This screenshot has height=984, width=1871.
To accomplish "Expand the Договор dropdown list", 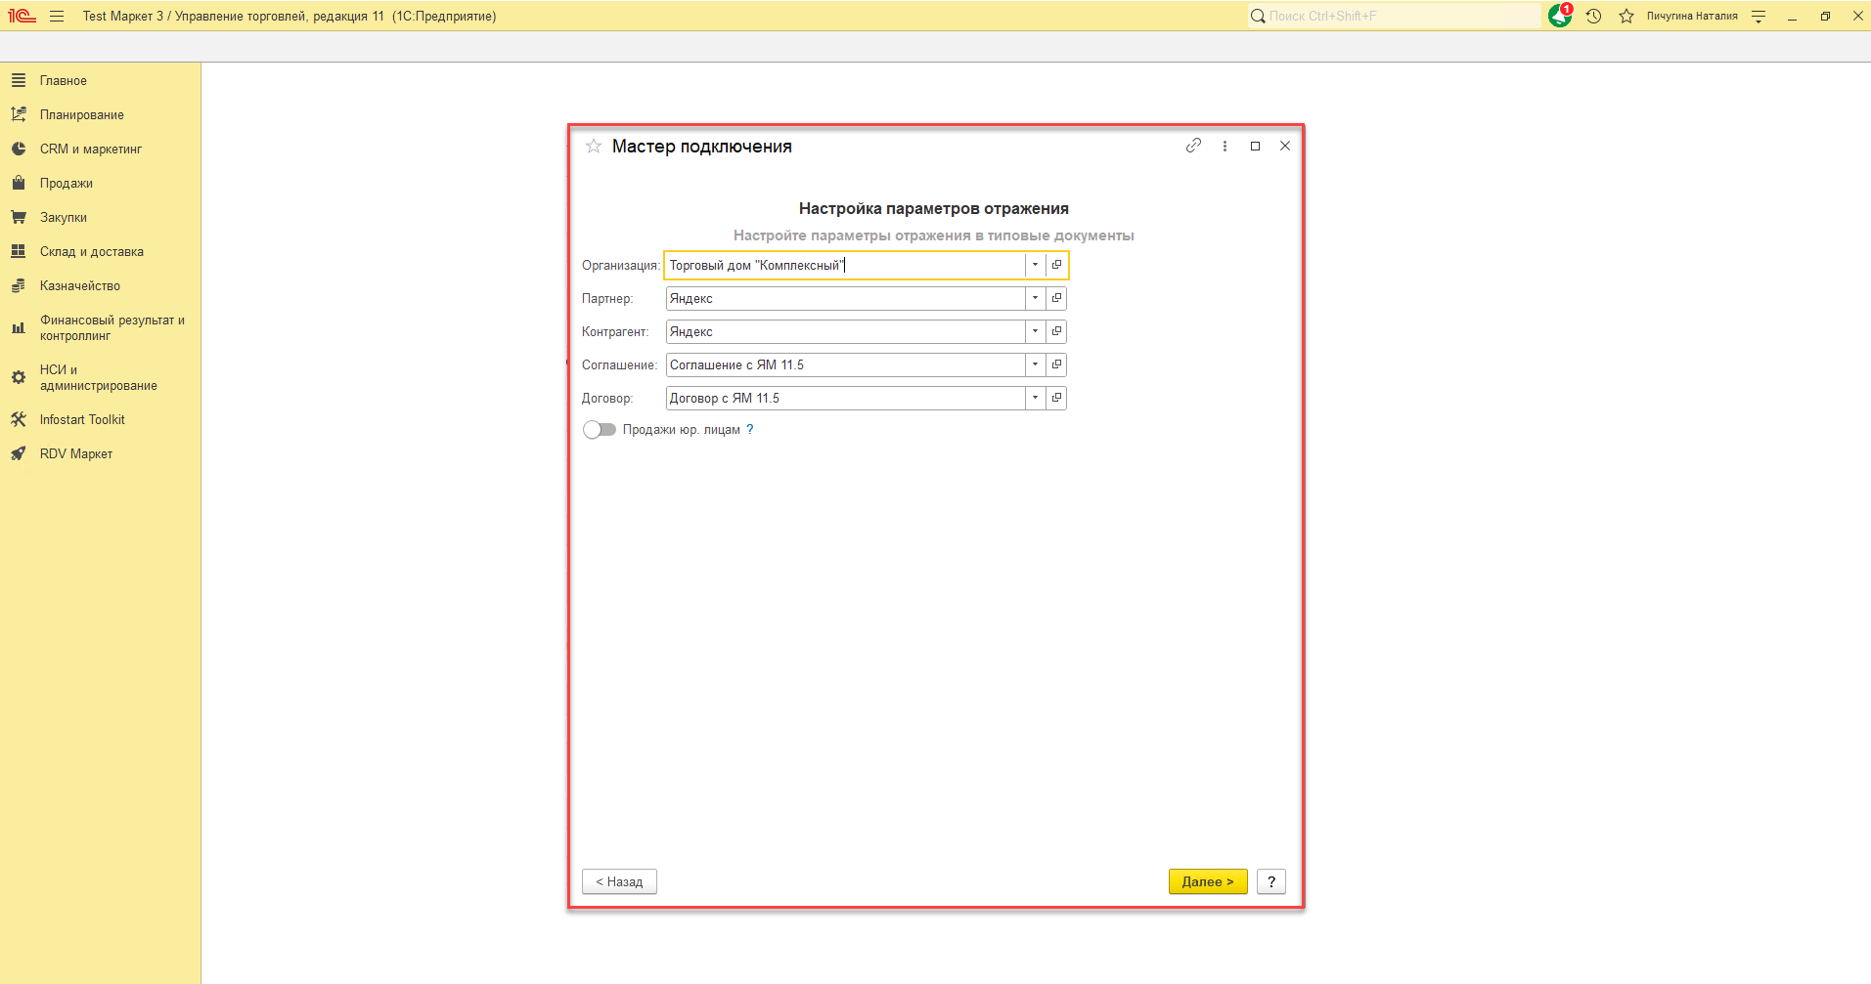I will (x=1035, y=398).
